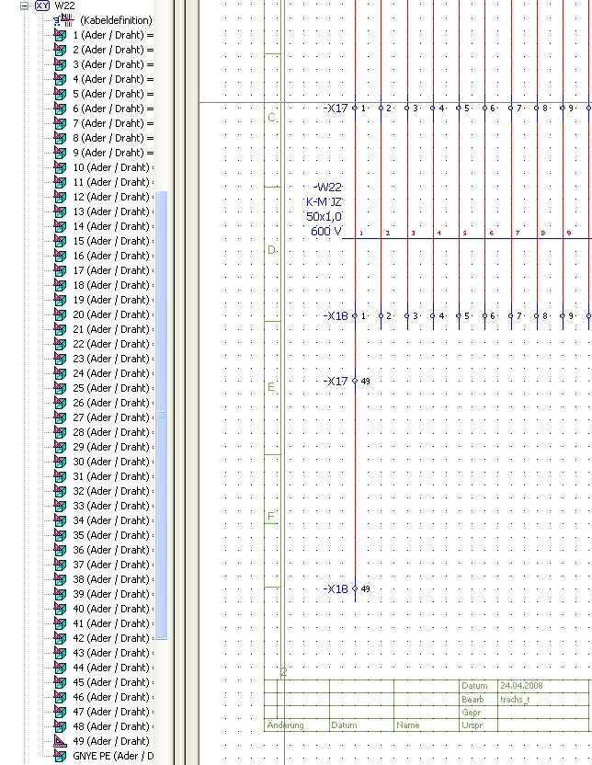The image size is (592, 765).
Task: Select the W22 cable node icon
Action: click(42, 6)
